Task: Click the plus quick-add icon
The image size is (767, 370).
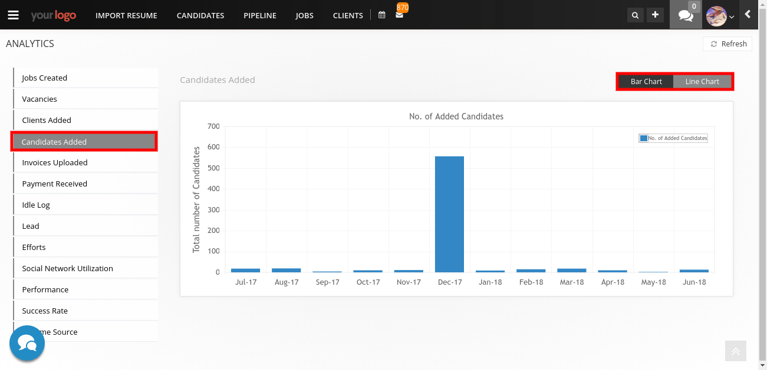Action: [x=655, y=15]
